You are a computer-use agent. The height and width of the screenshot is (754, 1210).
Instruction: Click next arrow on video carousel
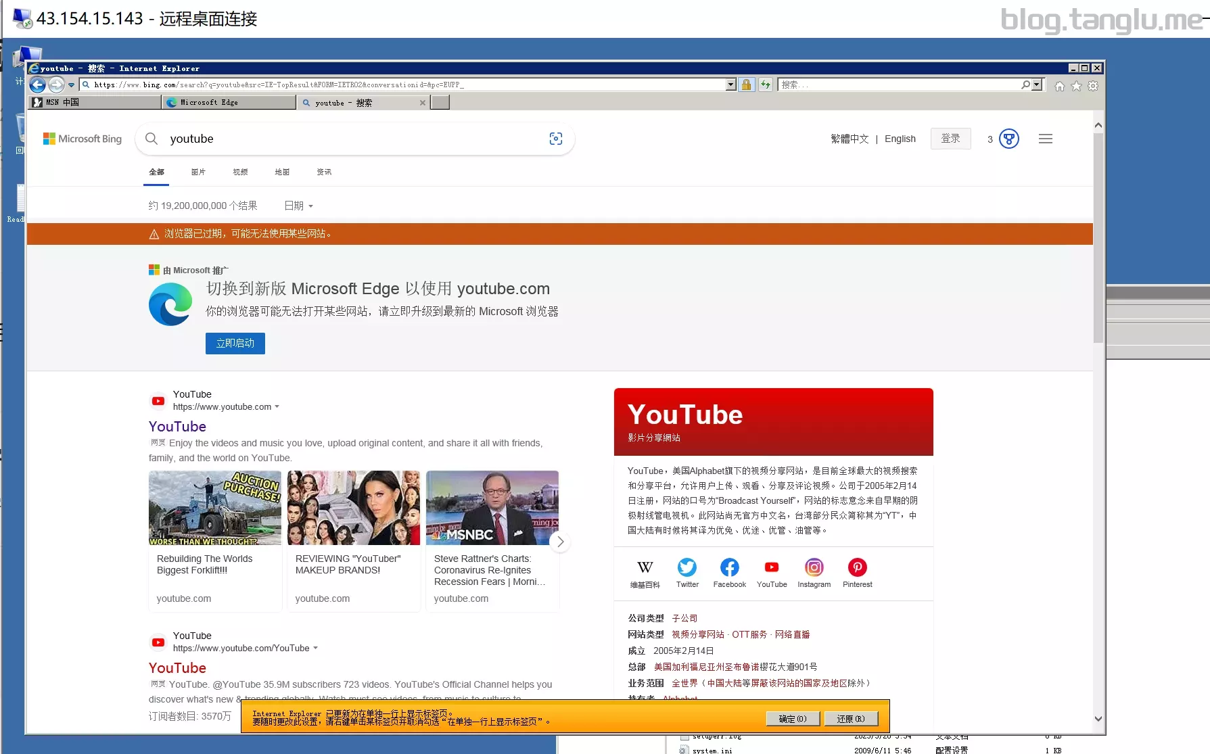click(x=560, y=542)
